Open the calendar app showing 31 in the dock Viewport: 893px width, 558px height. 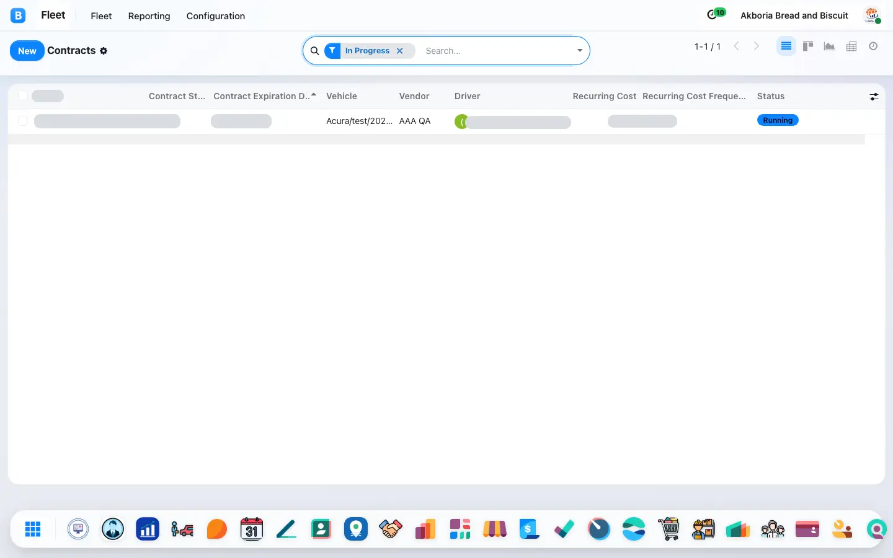click(252, 529)
